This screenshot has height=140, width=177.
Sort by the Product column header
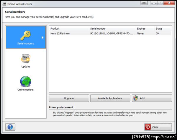69,28
